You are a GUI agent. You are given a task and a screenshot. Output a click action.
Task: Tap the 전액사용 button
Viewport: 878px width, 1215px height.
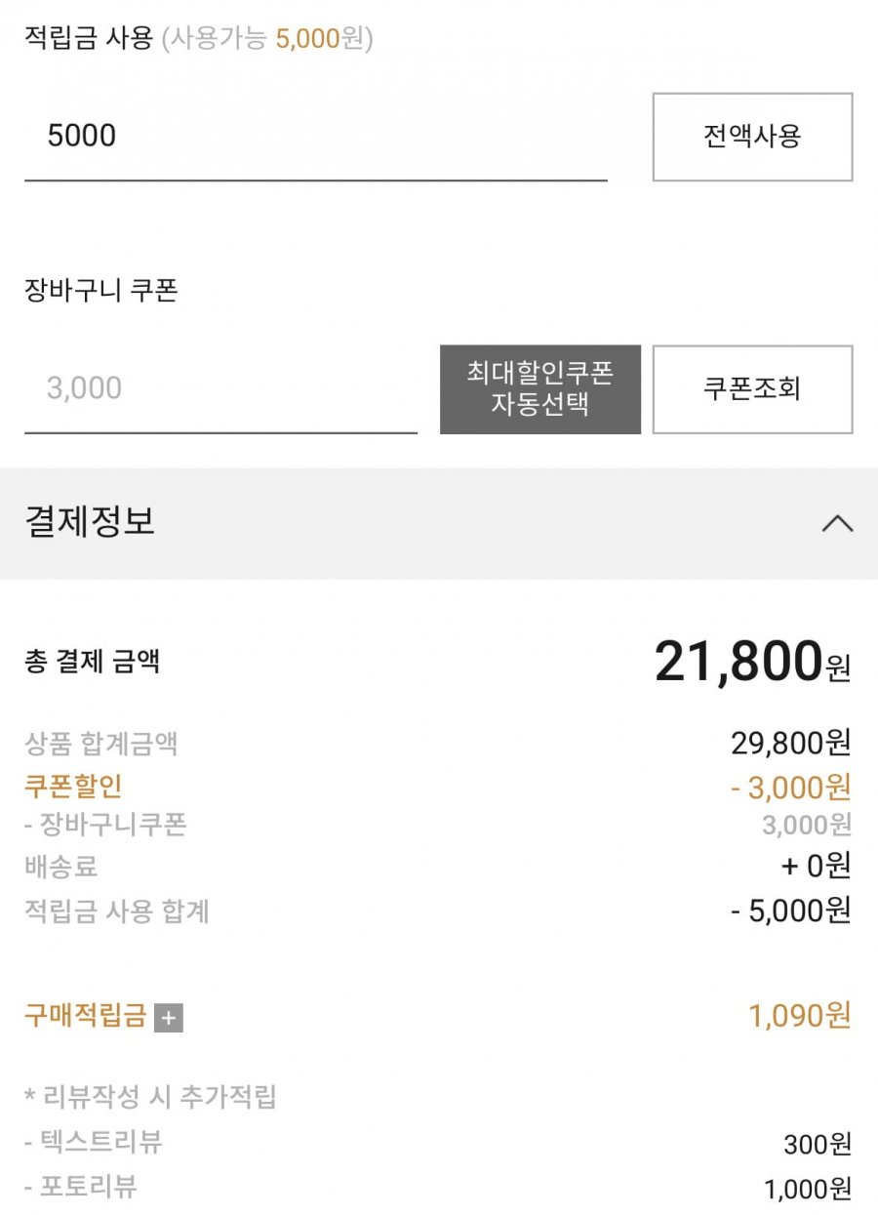click(x=752, y=137)
